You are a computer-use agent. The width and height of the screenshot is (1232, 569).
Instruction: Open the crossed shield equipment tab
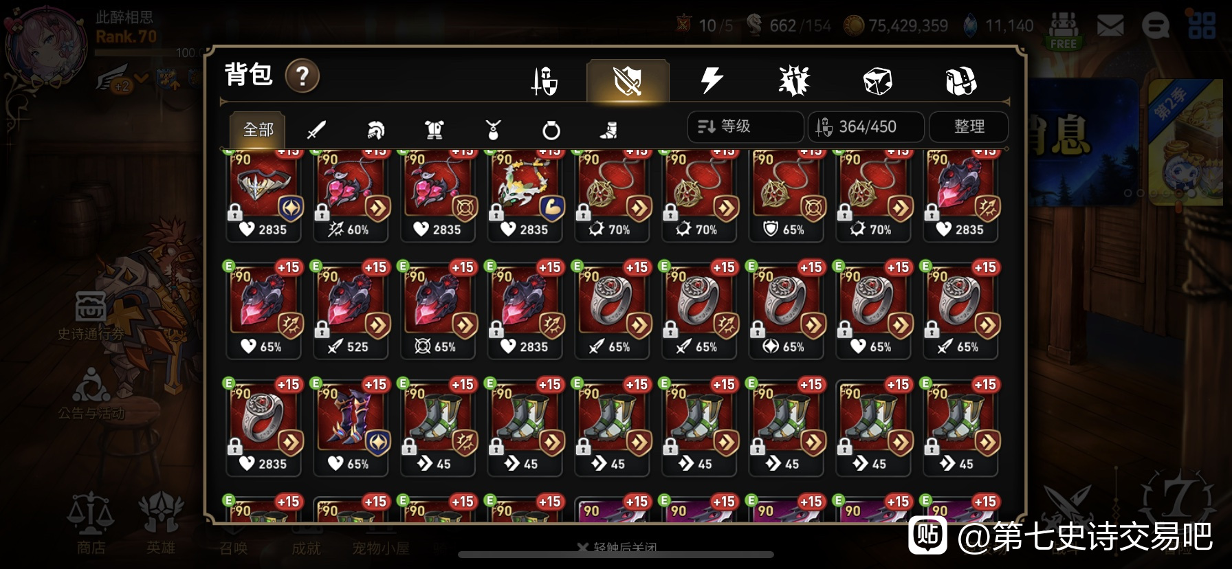pyautogui.click(x=627, y=81)
